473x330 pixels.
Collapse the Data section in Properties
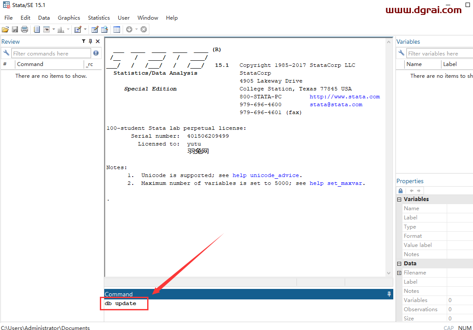click(399, 263)
